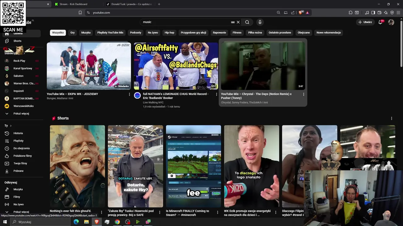The image size is (403, 226).
Task: Open the Brave Wallet icon
Action: coord(379,13)
